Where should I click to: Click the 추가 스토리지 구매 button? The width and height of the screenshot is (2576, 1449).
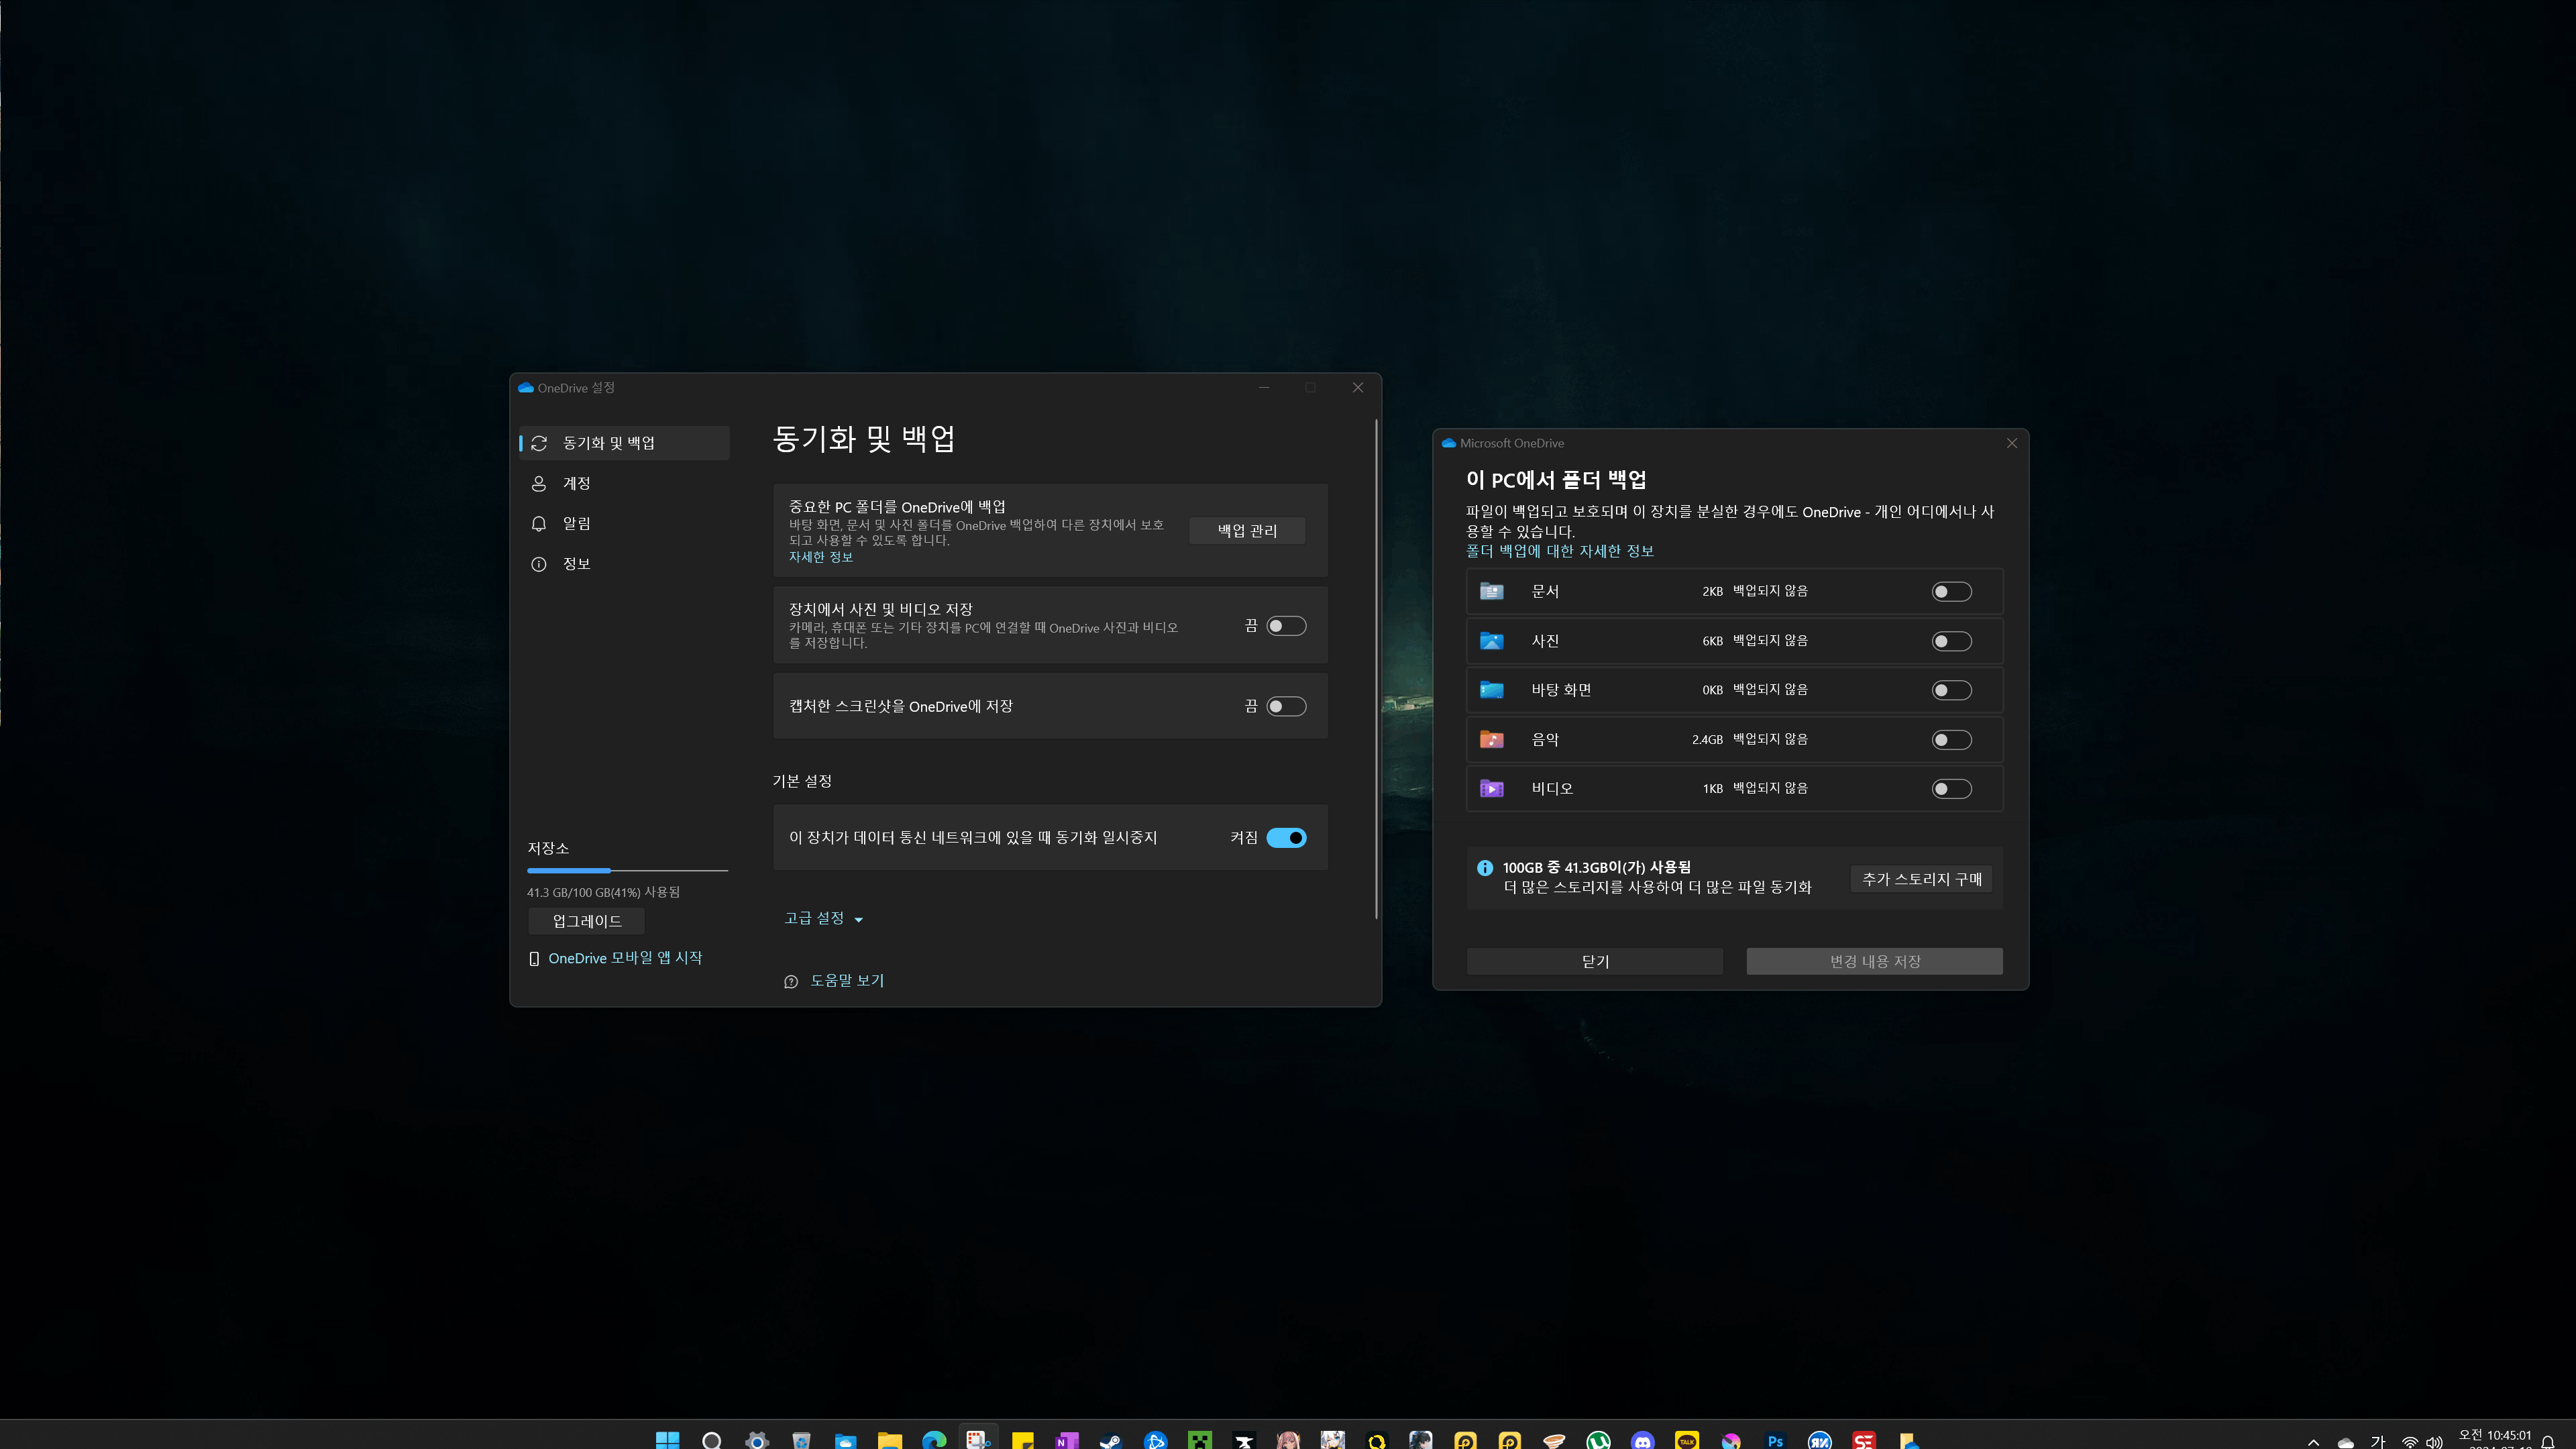click(x=1921, y=879)
